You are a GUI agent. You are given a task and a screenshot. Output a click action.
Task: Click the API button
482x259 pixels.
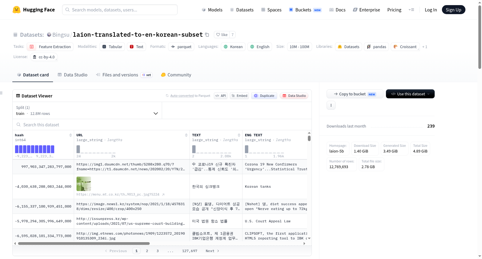[221, 96]
